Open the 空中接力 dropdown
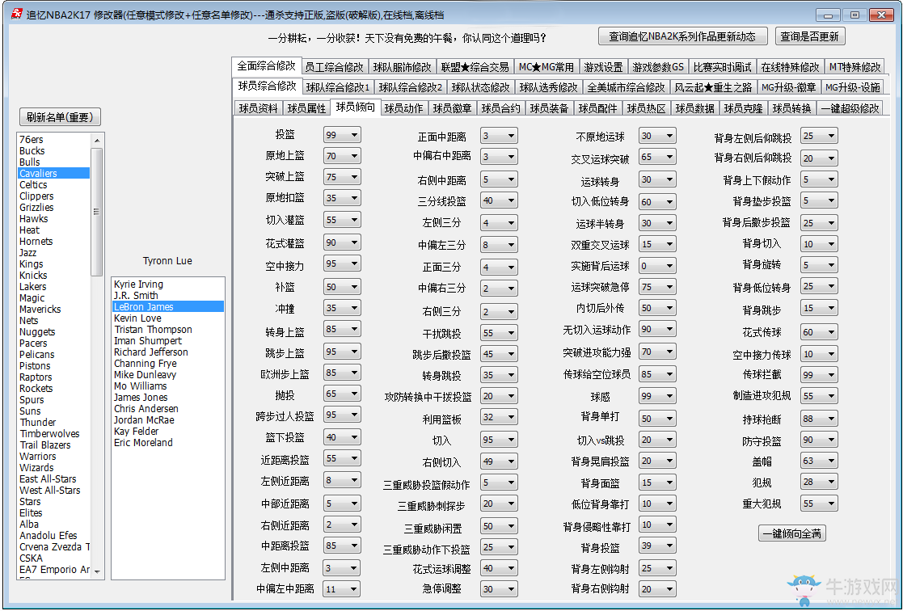Image resolution: width=903 pixels, height=611 pixels. click(342, 263)
